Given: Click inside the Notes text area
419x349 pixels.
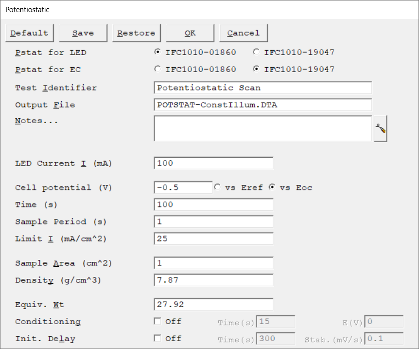Looking at the screenshot, I should click(262, 129).
